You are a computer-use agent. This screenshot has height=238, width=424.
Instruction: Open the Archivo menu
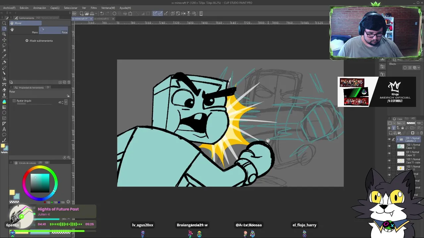(x=9, y=8)
